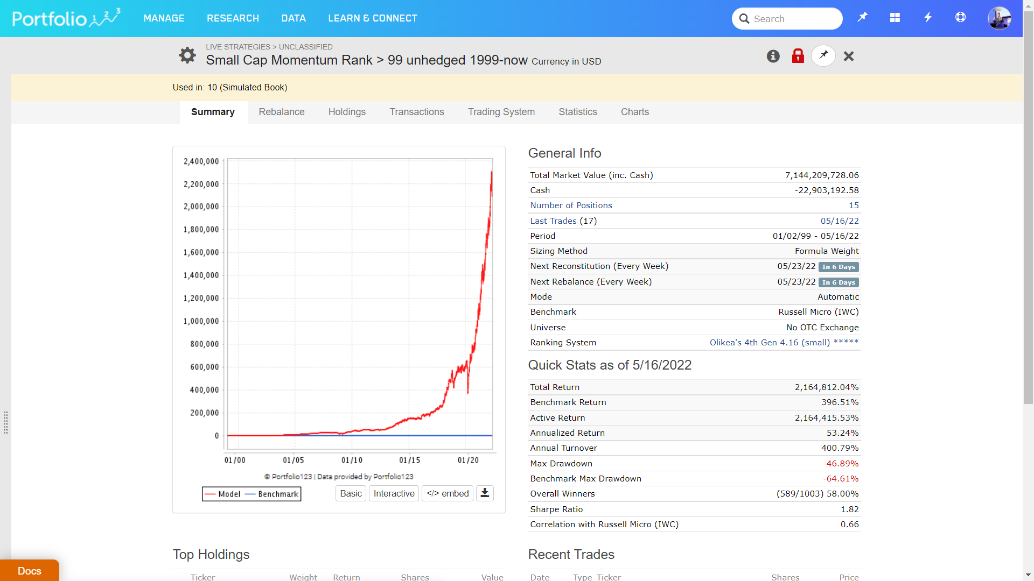Viewport: 1034px width, 581px height.
Task: Click the red lock icon
Action: (798, 56)
